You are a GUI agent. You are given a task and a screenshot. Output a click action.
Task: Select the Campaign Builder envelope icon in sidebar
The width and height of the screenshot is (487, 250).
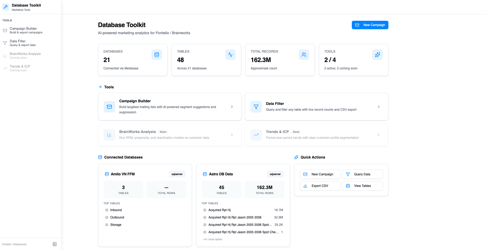tap(5, 30)
